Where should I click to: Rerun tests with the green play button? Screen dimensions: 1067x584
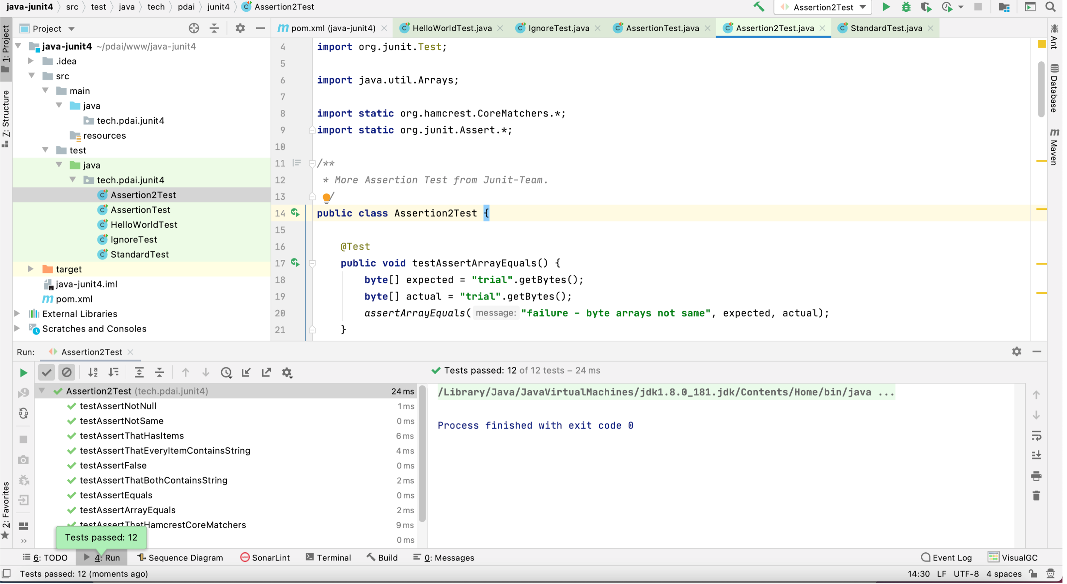[x=23, y=374]
